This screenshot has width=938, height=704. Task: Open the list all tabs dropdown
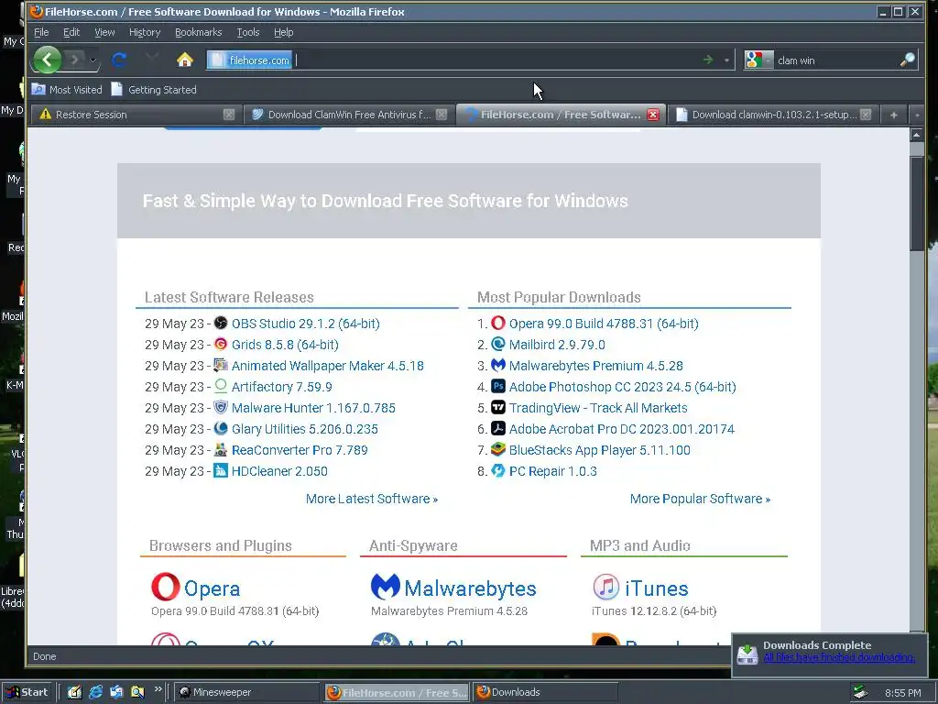click(x=917, y=115)
